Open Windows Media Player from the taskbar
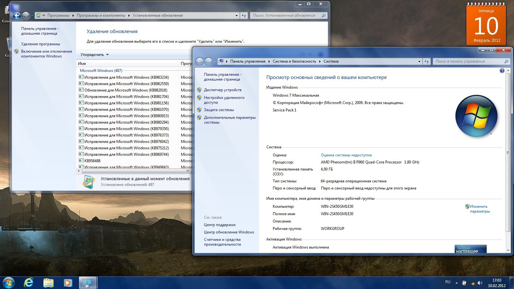The width and height of the screenshot is (514, 289). tap(68, 283)
